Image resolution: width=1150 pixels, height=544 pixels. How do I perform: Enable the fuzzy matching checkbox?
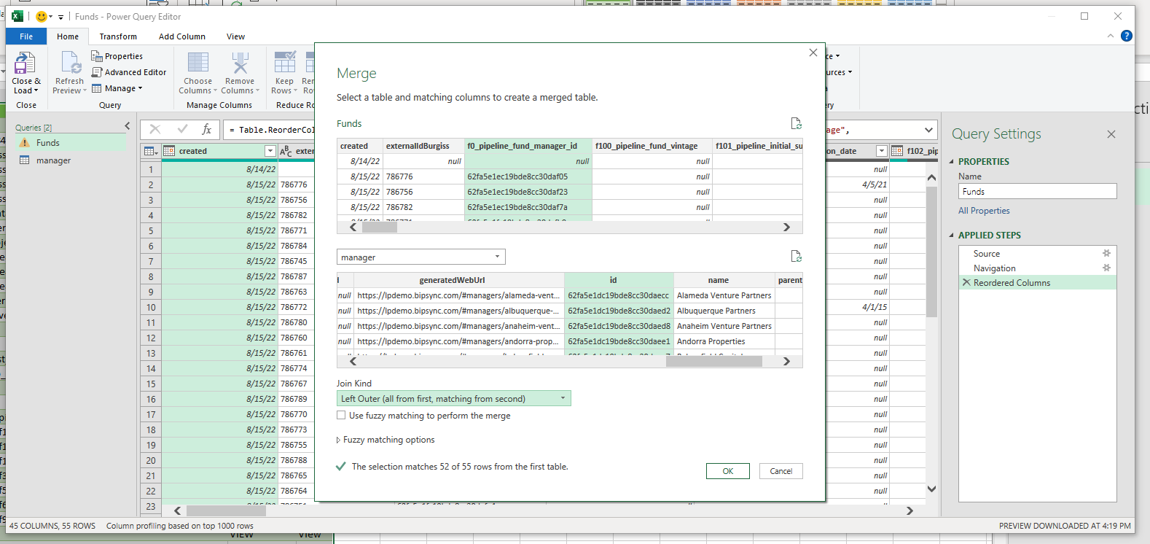pos(341,415)
